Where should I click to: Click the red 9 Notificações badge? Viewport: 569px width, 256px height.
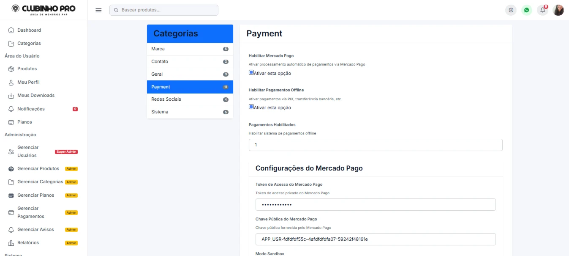(x=75, y=109)
